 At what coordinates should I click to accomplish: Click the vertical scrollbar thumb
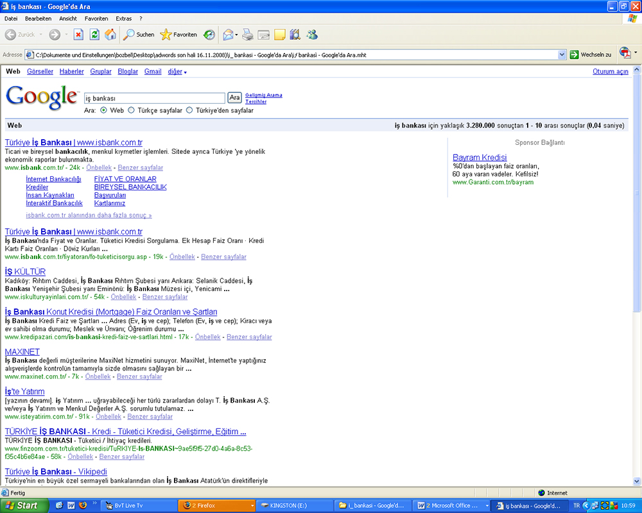click(637, 192)
